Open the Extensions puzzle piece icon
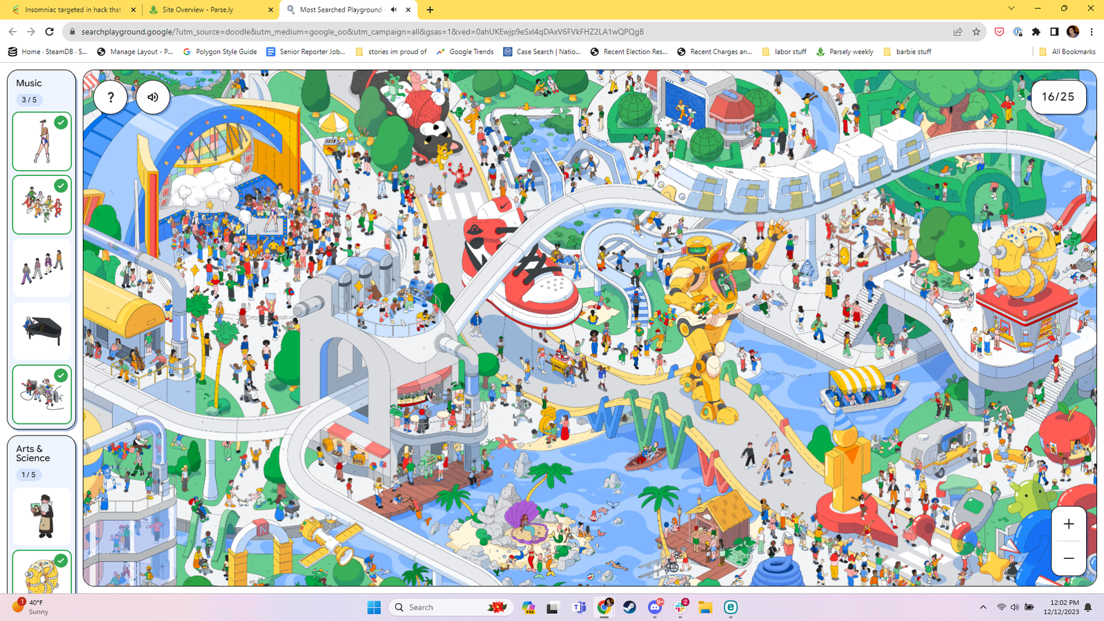The image size is (1104, 621). pos(1036,32)
